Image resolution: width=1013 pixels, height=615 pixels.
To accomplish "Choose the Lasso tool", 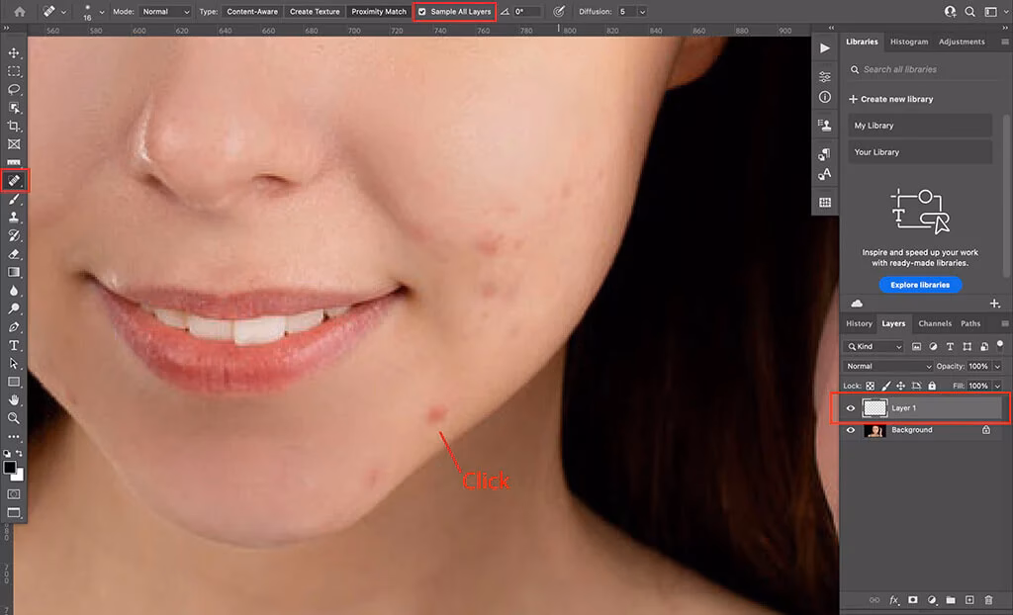I will pyautogui.click(x=14, y=89).
